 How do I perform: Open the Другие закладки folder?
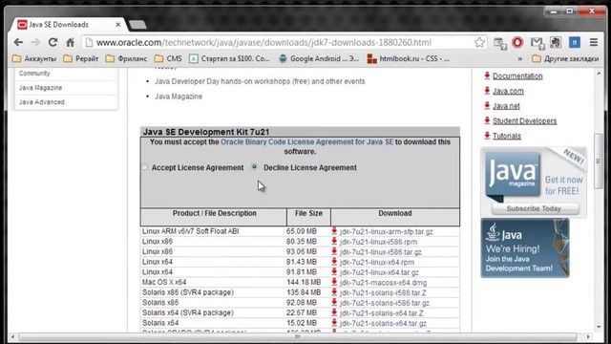[x=565, y=58]
